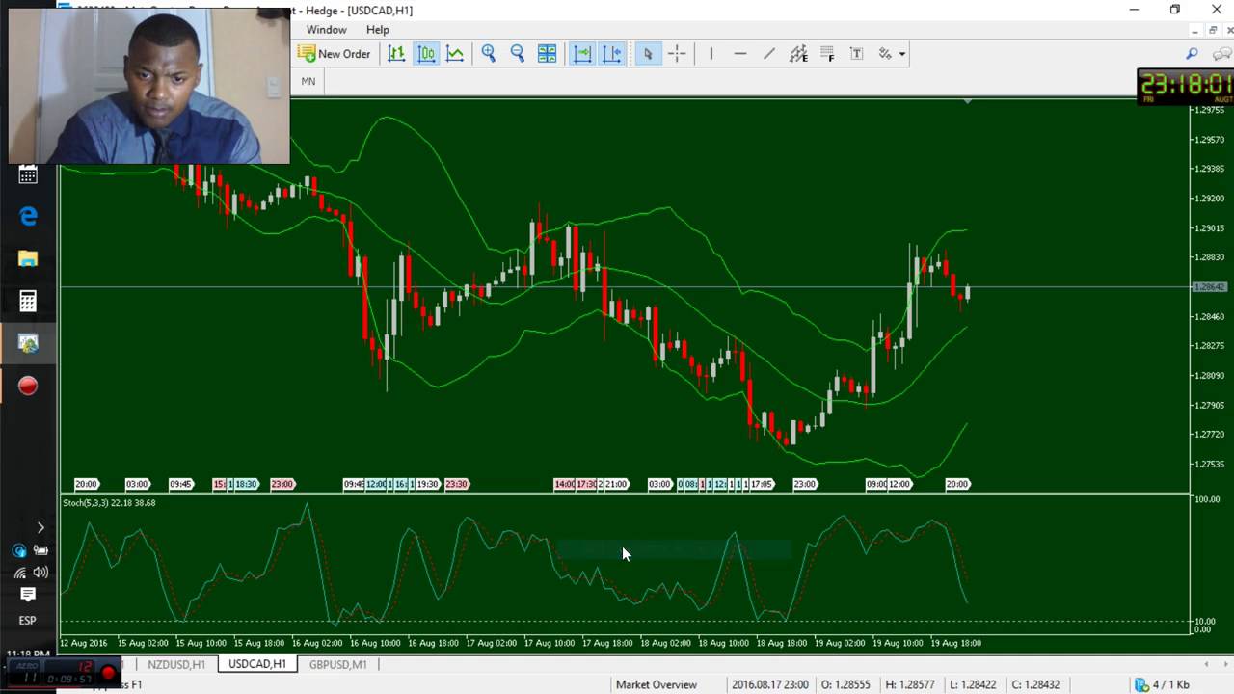Click the first 20:00 news event marker
1234x694 pixels.
[x=87, y=484]
